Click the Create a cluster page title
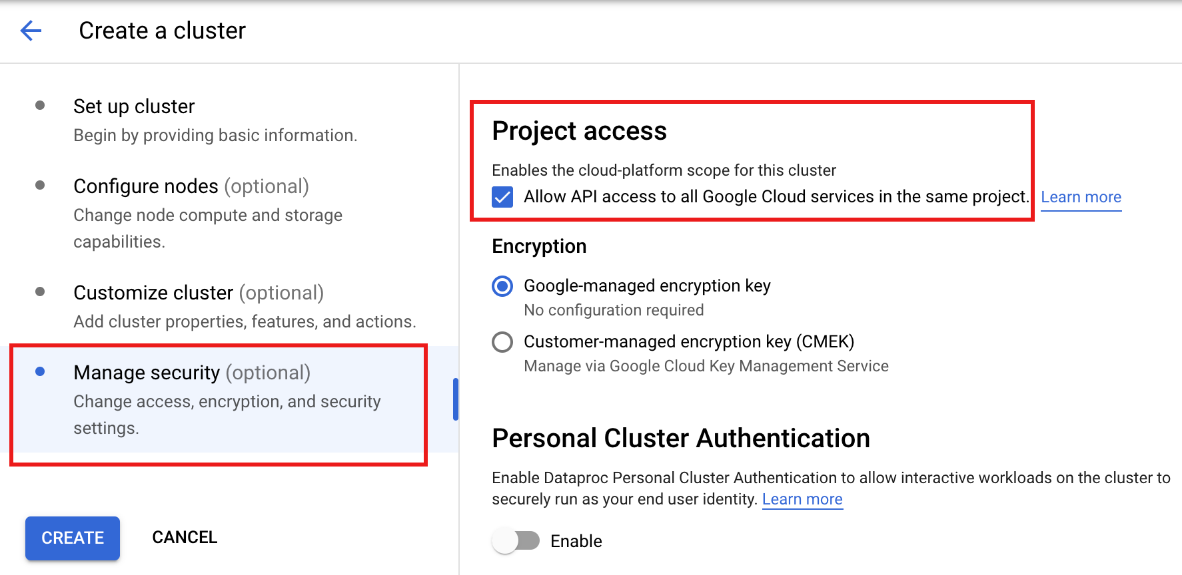Screen dimensions: 1182x575 coord(162,31)
